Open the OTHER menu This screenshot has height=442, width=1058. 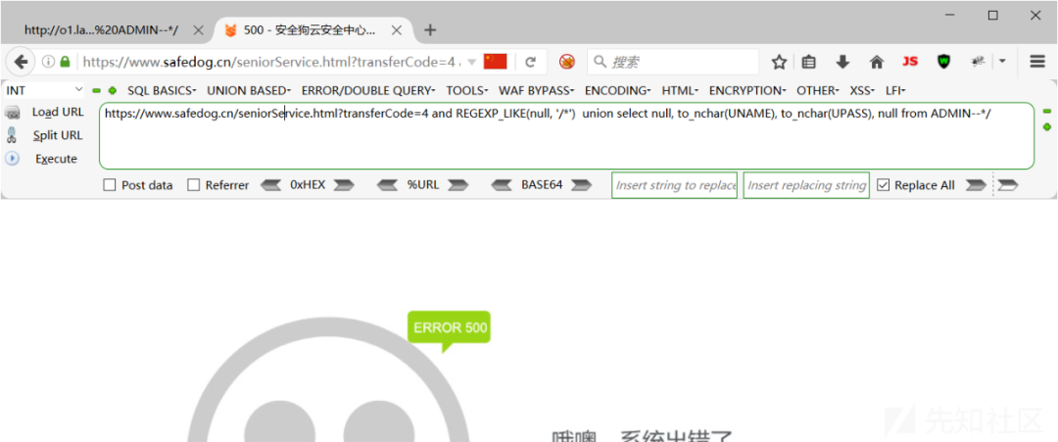(818, 90)
